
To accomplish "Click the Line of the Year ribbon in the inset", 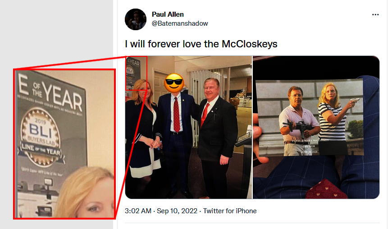I will [x=41, y=150].
